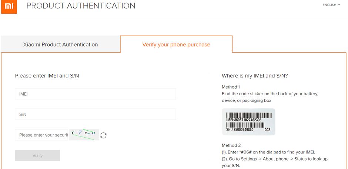Refresh the captcha security code
348x169 pixels.
104,135
